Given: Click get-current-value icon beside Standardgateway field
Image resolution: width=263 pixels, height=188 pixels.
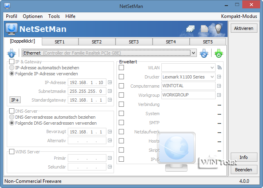Looking at the screenshot, I should [110, 100].
